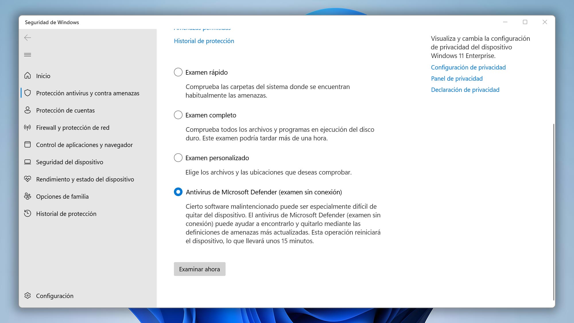The width and height of the screenshot is (574, 323).
Task: Open Control de aplicaciones y navegador
Action: click(88, 145)
